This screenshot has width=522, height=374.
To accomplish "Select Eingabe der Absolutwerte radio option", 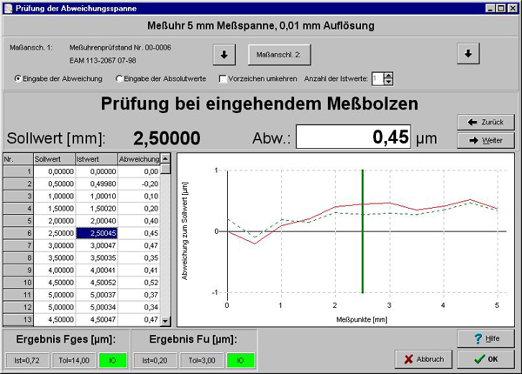I will click(x=119, y=78).
